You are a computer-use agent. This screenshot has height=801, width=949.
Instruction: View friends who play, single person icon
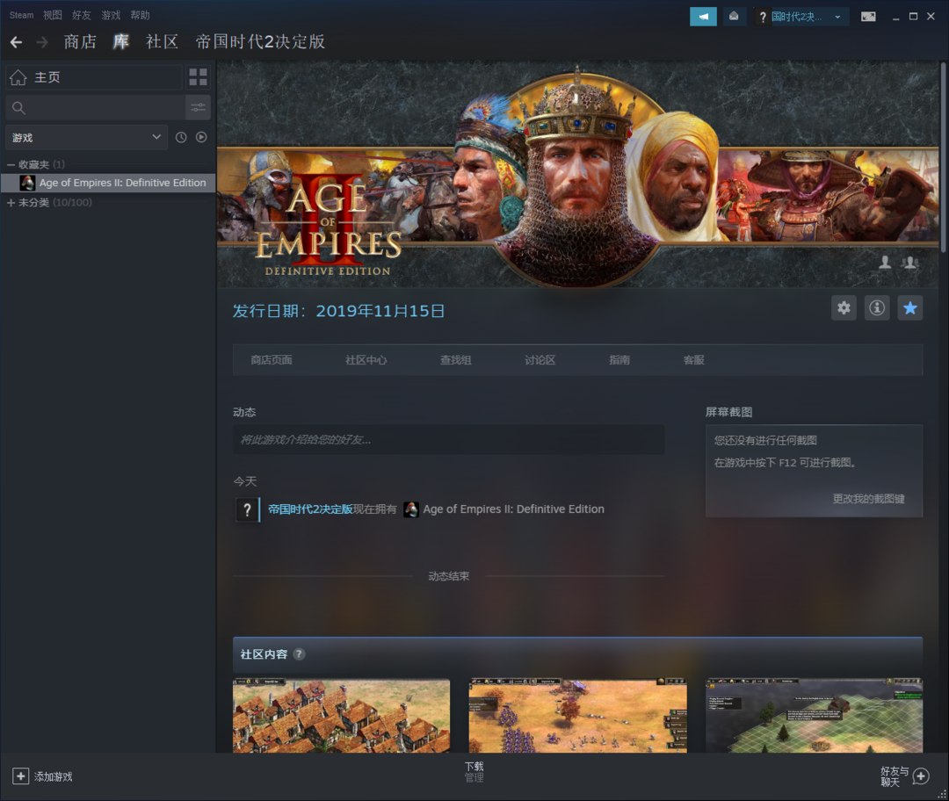coord(885,262)
